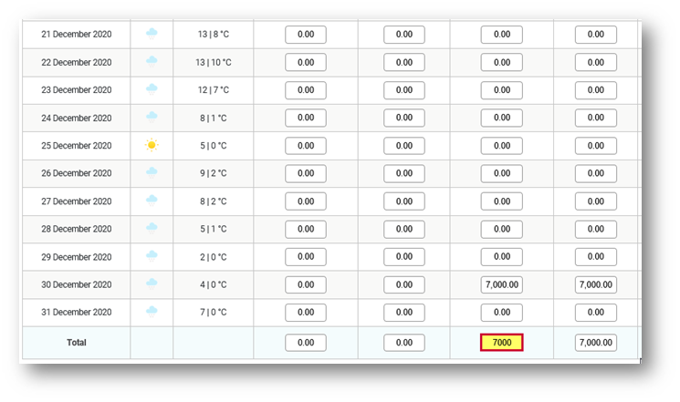Click the cloud icon for 31 December 2020
Screen dimensions: 680x402
152,312
